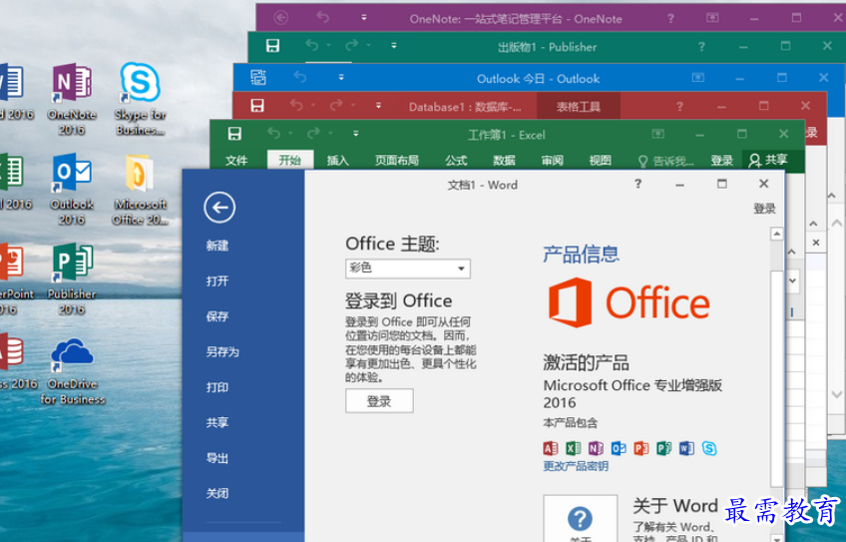Screen dimensions: 846x542
Task: Click 登录 in Excel ribbon
Action: 722,161
